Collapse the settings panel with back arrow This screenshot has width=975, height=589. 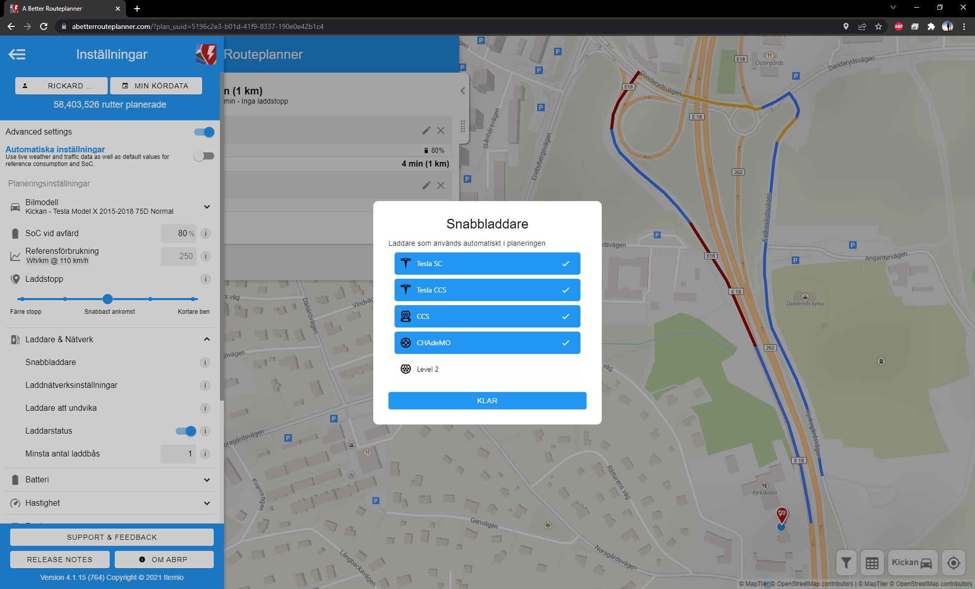17,54
